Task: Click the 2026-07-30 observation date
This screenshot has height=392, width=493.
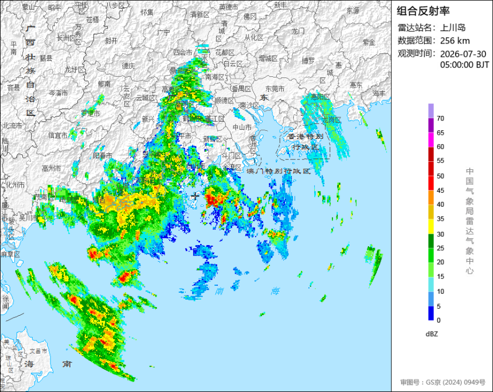Action: click(x=463, y=54)
